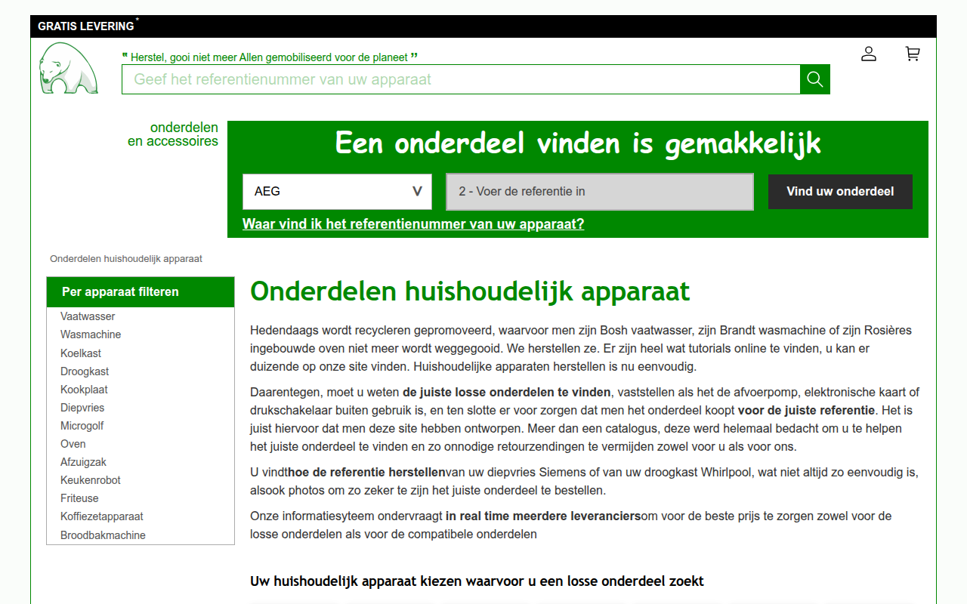Choose Diepvries from the filter list
Image resolution: width=967 pixels, height=604 pixels.
[82, 408]
